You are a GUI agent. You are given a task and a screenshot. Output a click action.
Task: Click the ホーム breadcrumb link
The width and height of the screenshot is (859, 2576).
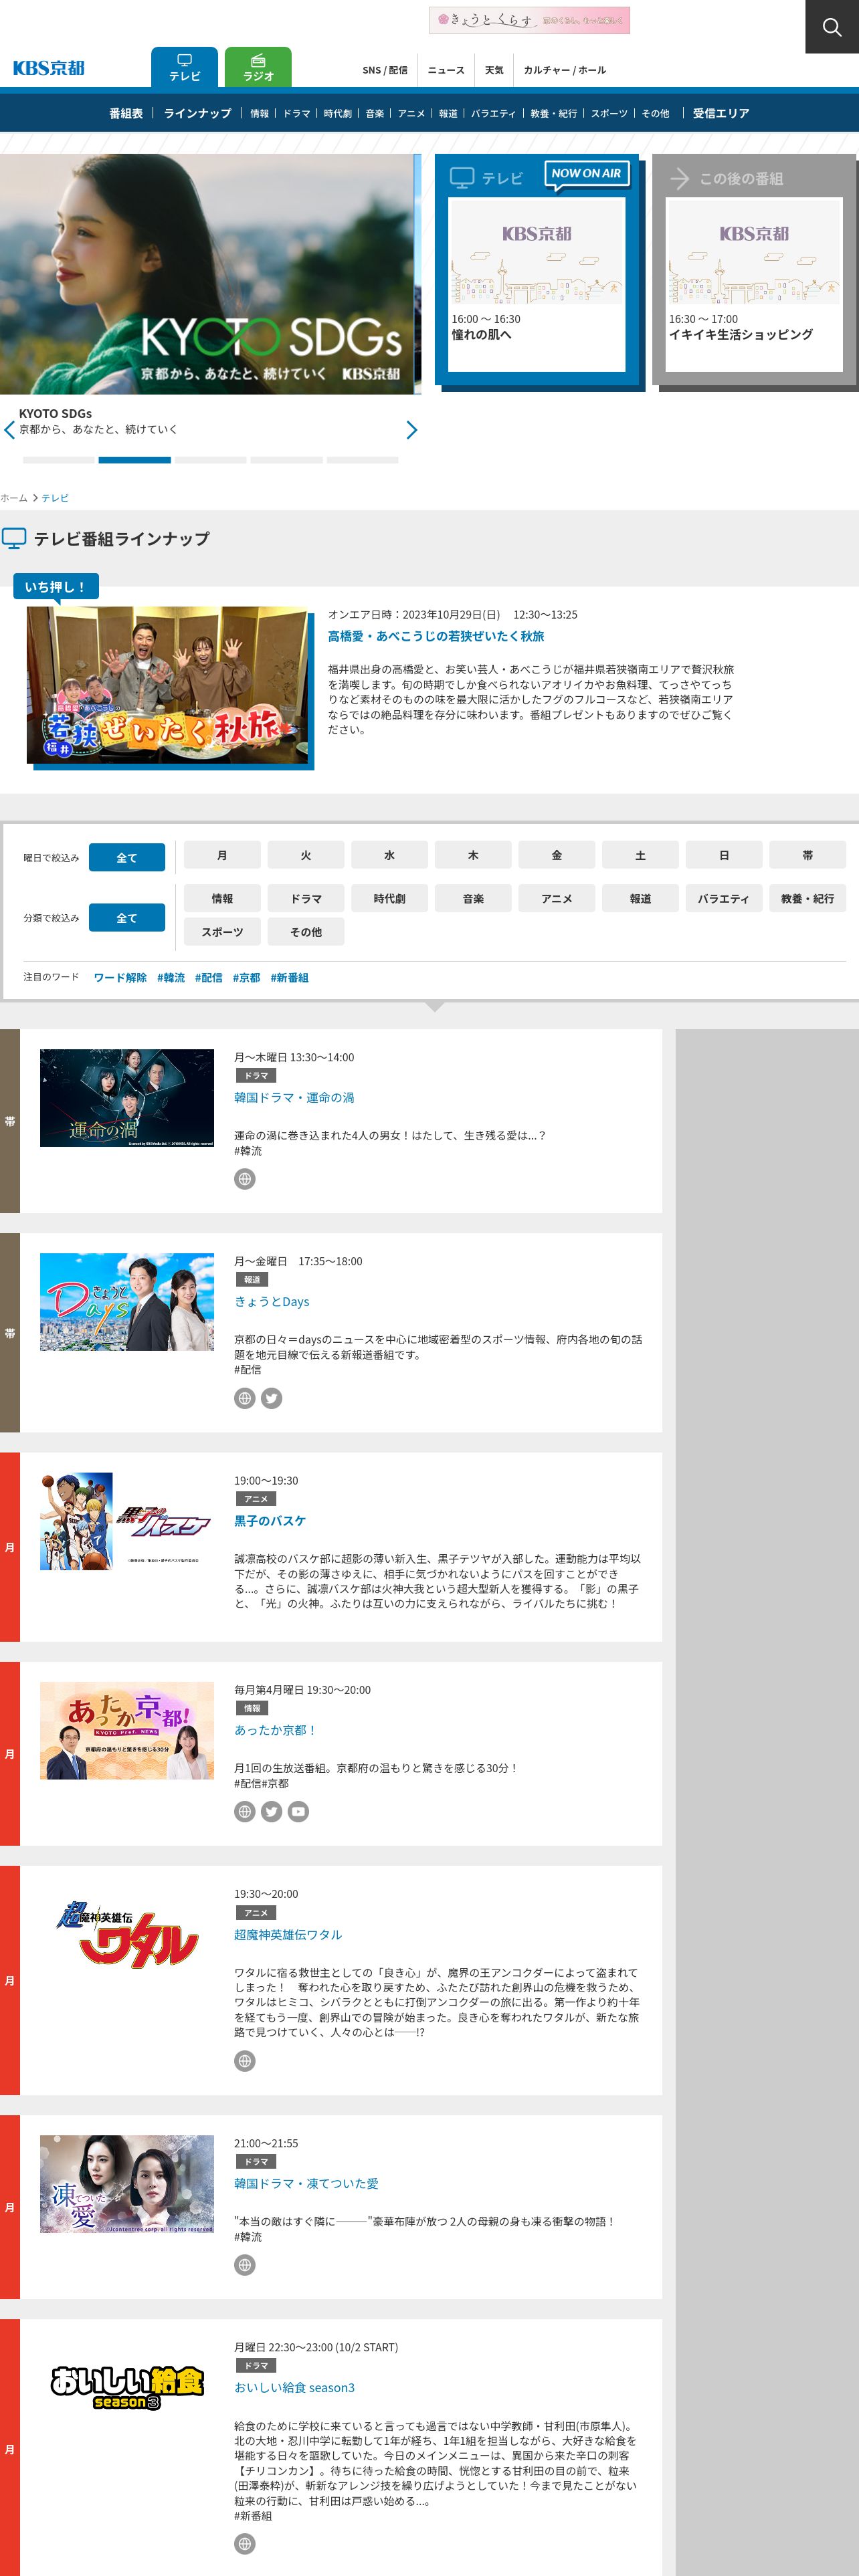coord(14,498)
